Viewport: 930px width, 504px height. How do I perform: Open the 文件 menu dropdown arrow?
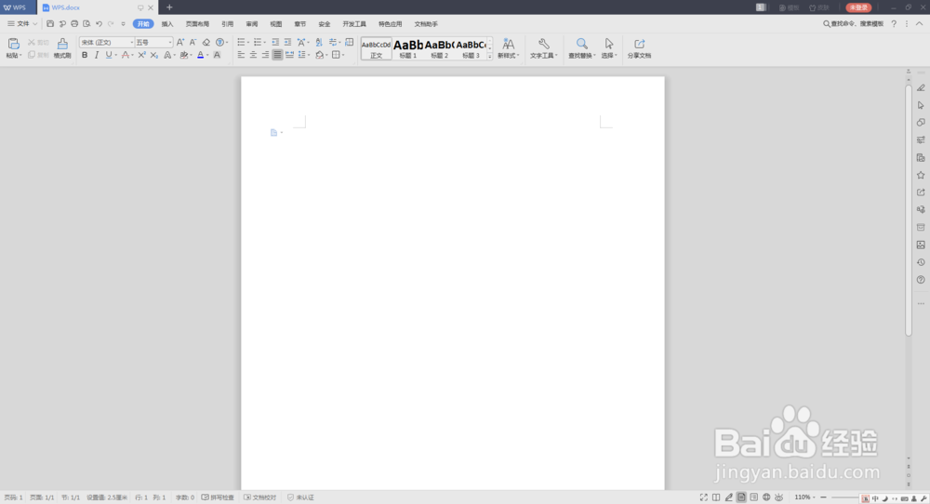point(35,24)
